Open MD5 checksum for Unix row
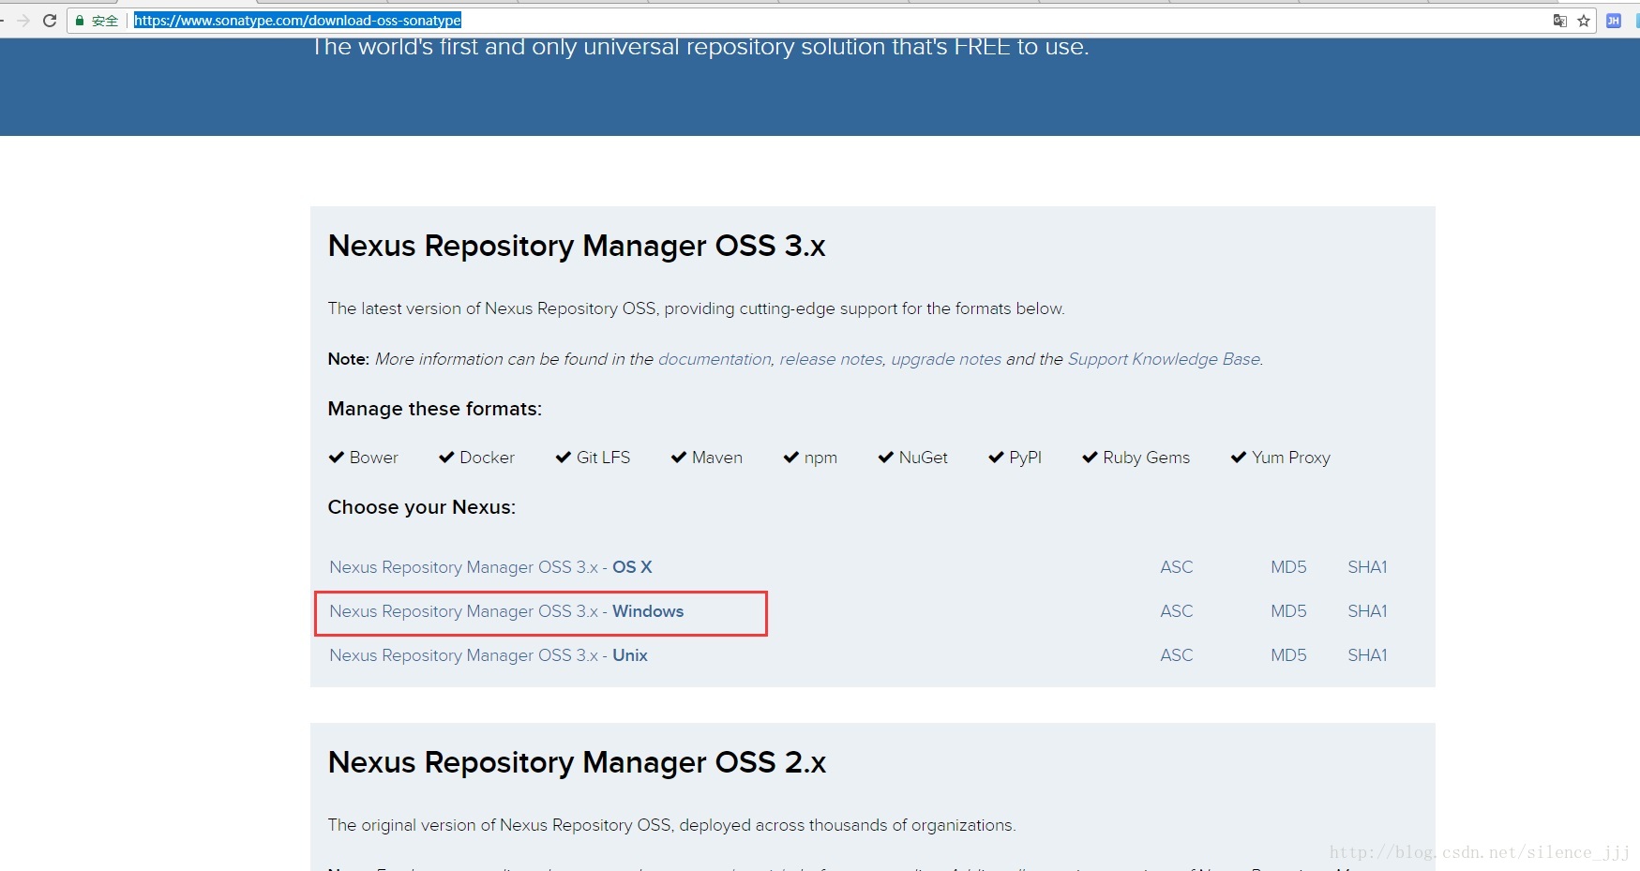 [x=1288, y=655]
